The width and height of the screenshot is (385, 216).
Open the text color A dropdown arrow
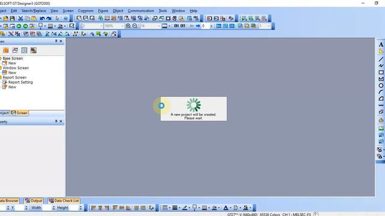(x=230, y=208)
